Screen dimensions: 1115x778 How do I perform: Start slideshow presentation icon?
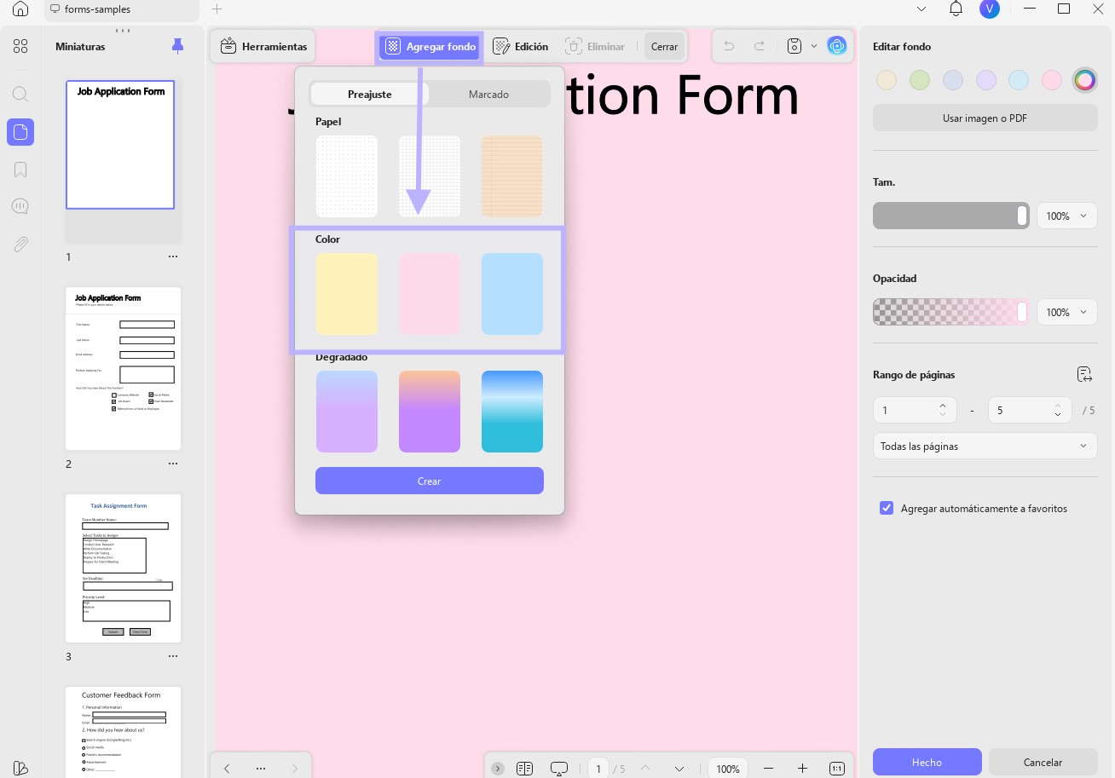pyautogui.click(x=559, y=769)
